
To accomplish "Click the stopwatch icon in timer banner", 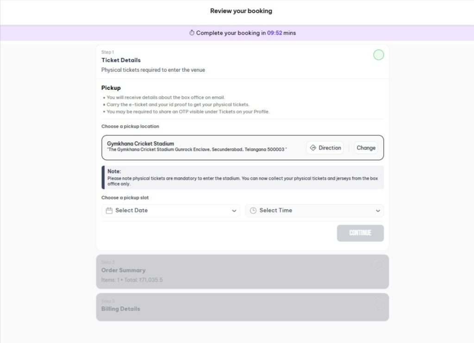I will coord(192,33).
